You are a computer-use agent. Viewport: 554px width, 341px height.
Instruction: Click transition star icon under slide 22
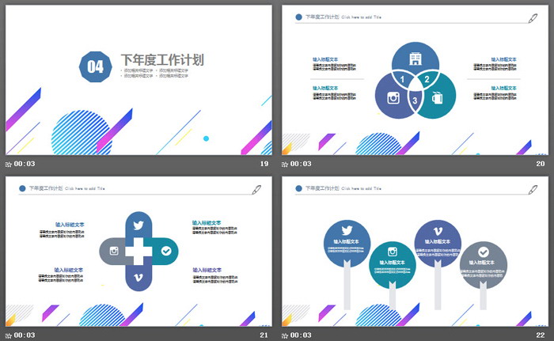285,335
